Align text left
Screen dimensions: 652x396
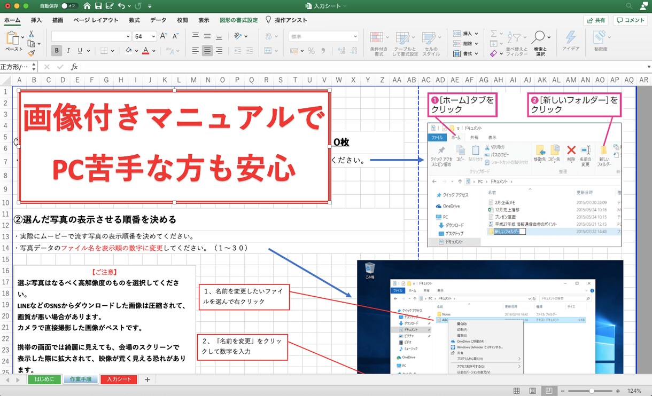click(195, 51)
